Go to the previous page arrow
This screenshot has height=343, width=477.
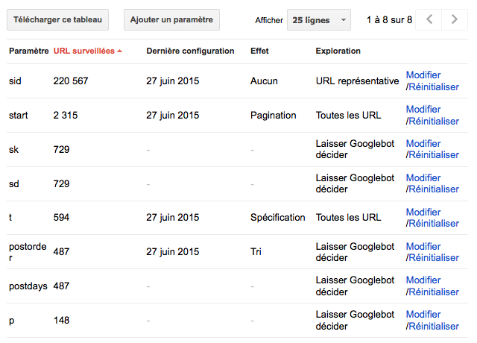click(429, 20)
